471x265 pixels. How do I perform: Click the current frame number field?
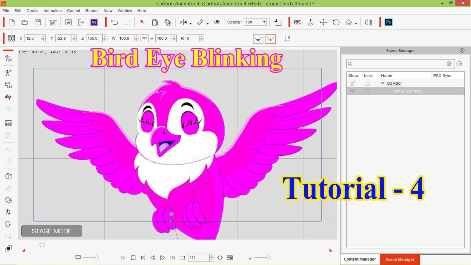pyautogui.click(x=198, y=258)
